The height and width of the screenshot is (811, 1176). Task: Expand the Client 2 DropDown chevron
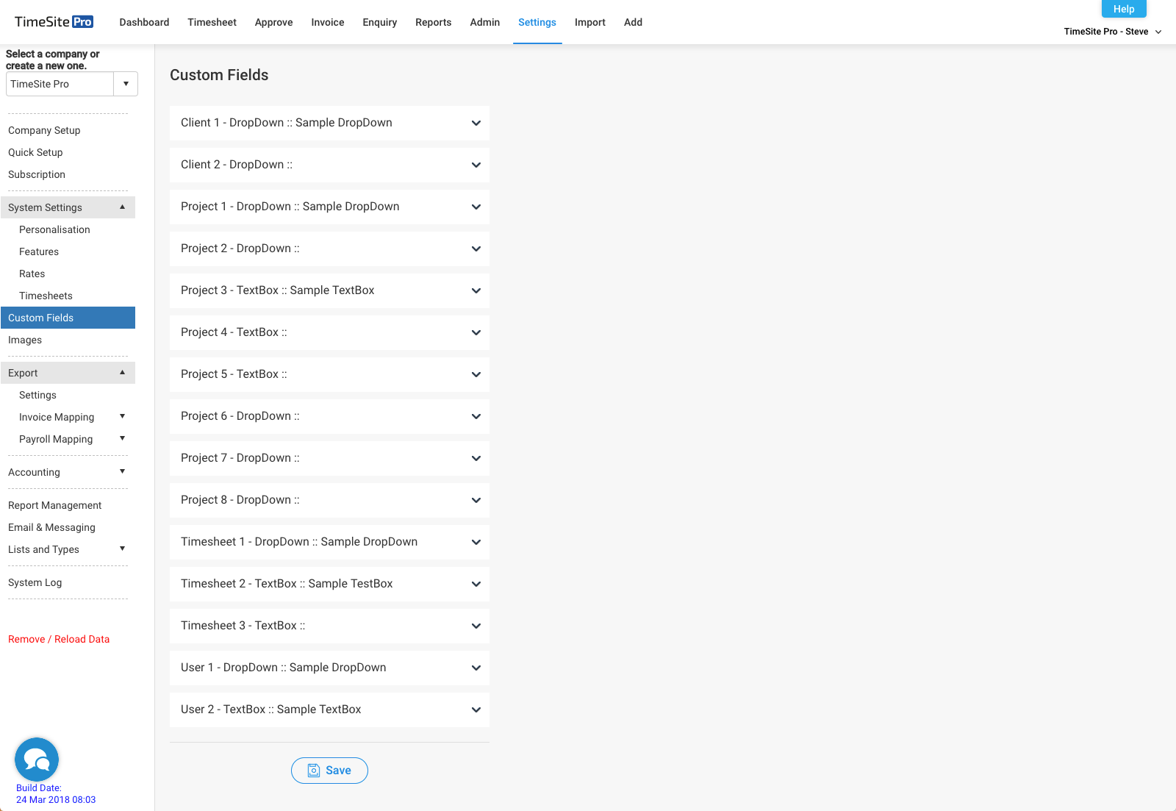click(476, 165)
